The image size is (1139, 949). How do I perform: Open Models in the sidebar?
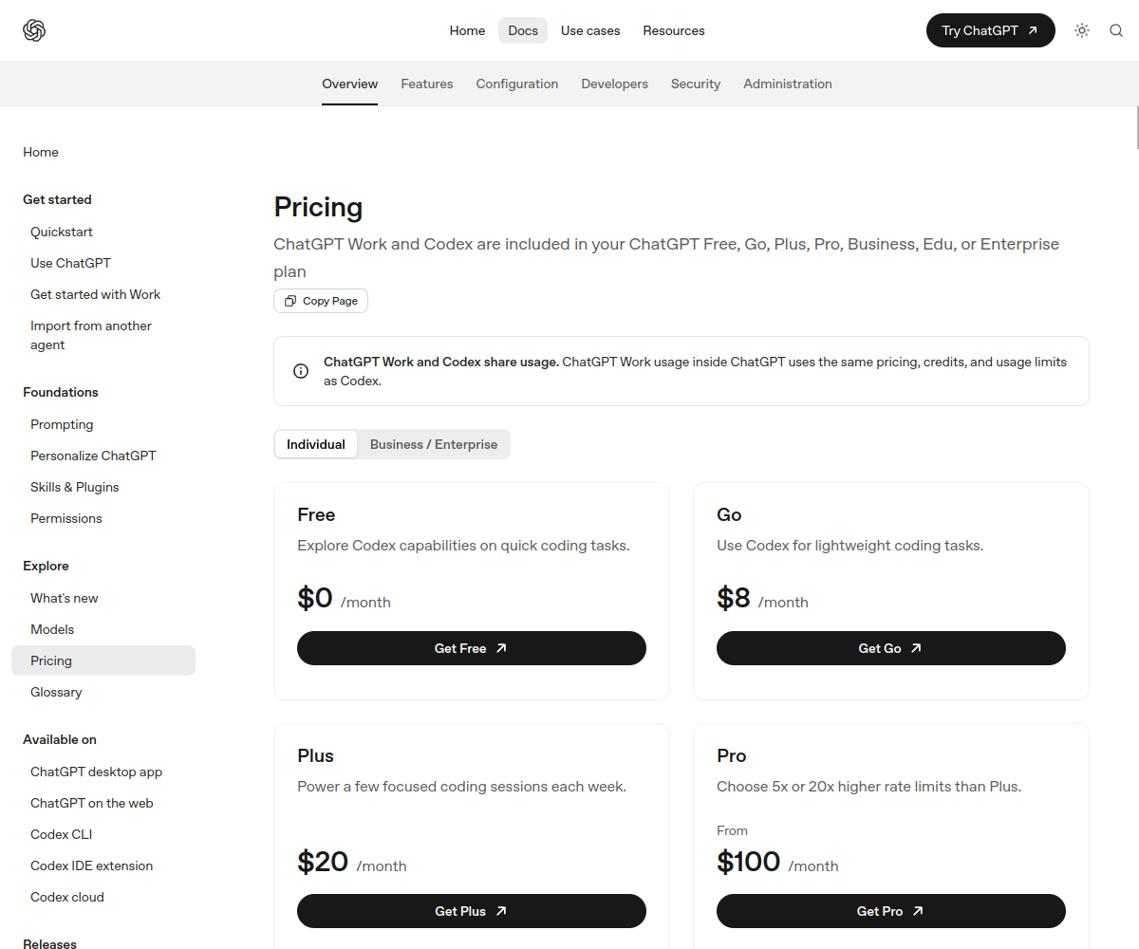tap(52, 629)
